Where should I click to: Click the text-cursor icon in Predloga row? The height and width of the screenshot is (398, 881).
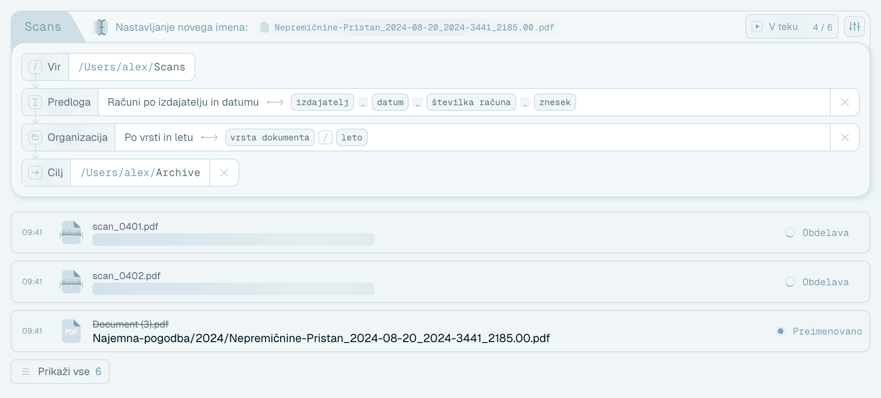point(35,102)
